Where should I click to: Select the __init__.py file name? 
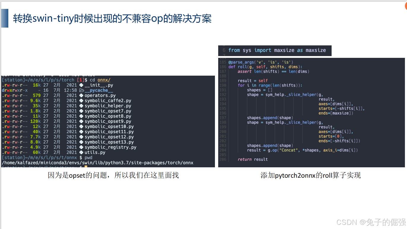click(x=99, y=85)
